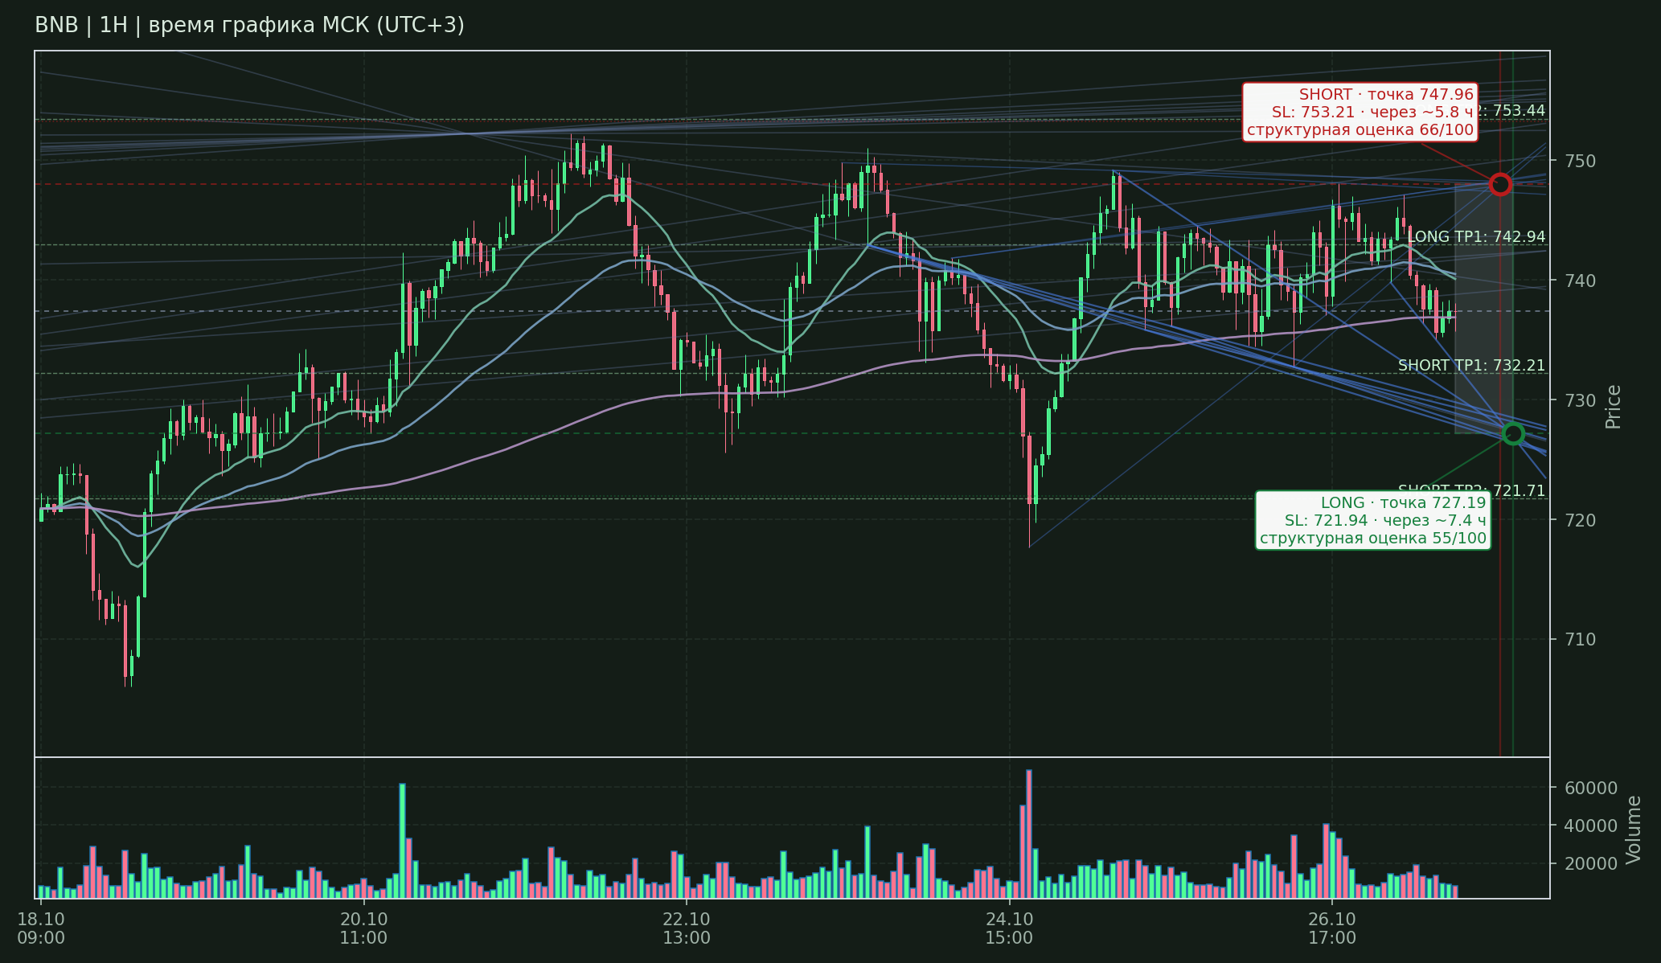Click the 20.10 11:00 time axis label
This screenshot has height=963, width=1661.
coord(363,928)
